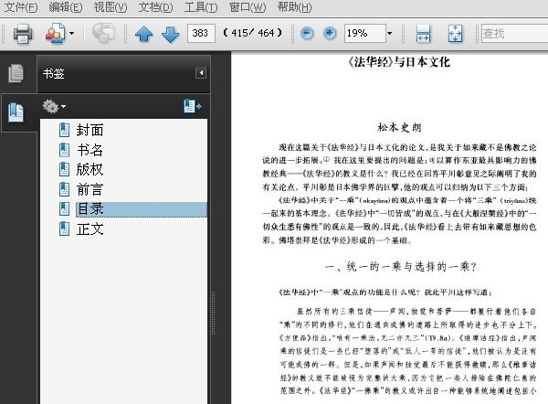
Task: Click the Print icon in toolbar
Action: tap(23, 34)
